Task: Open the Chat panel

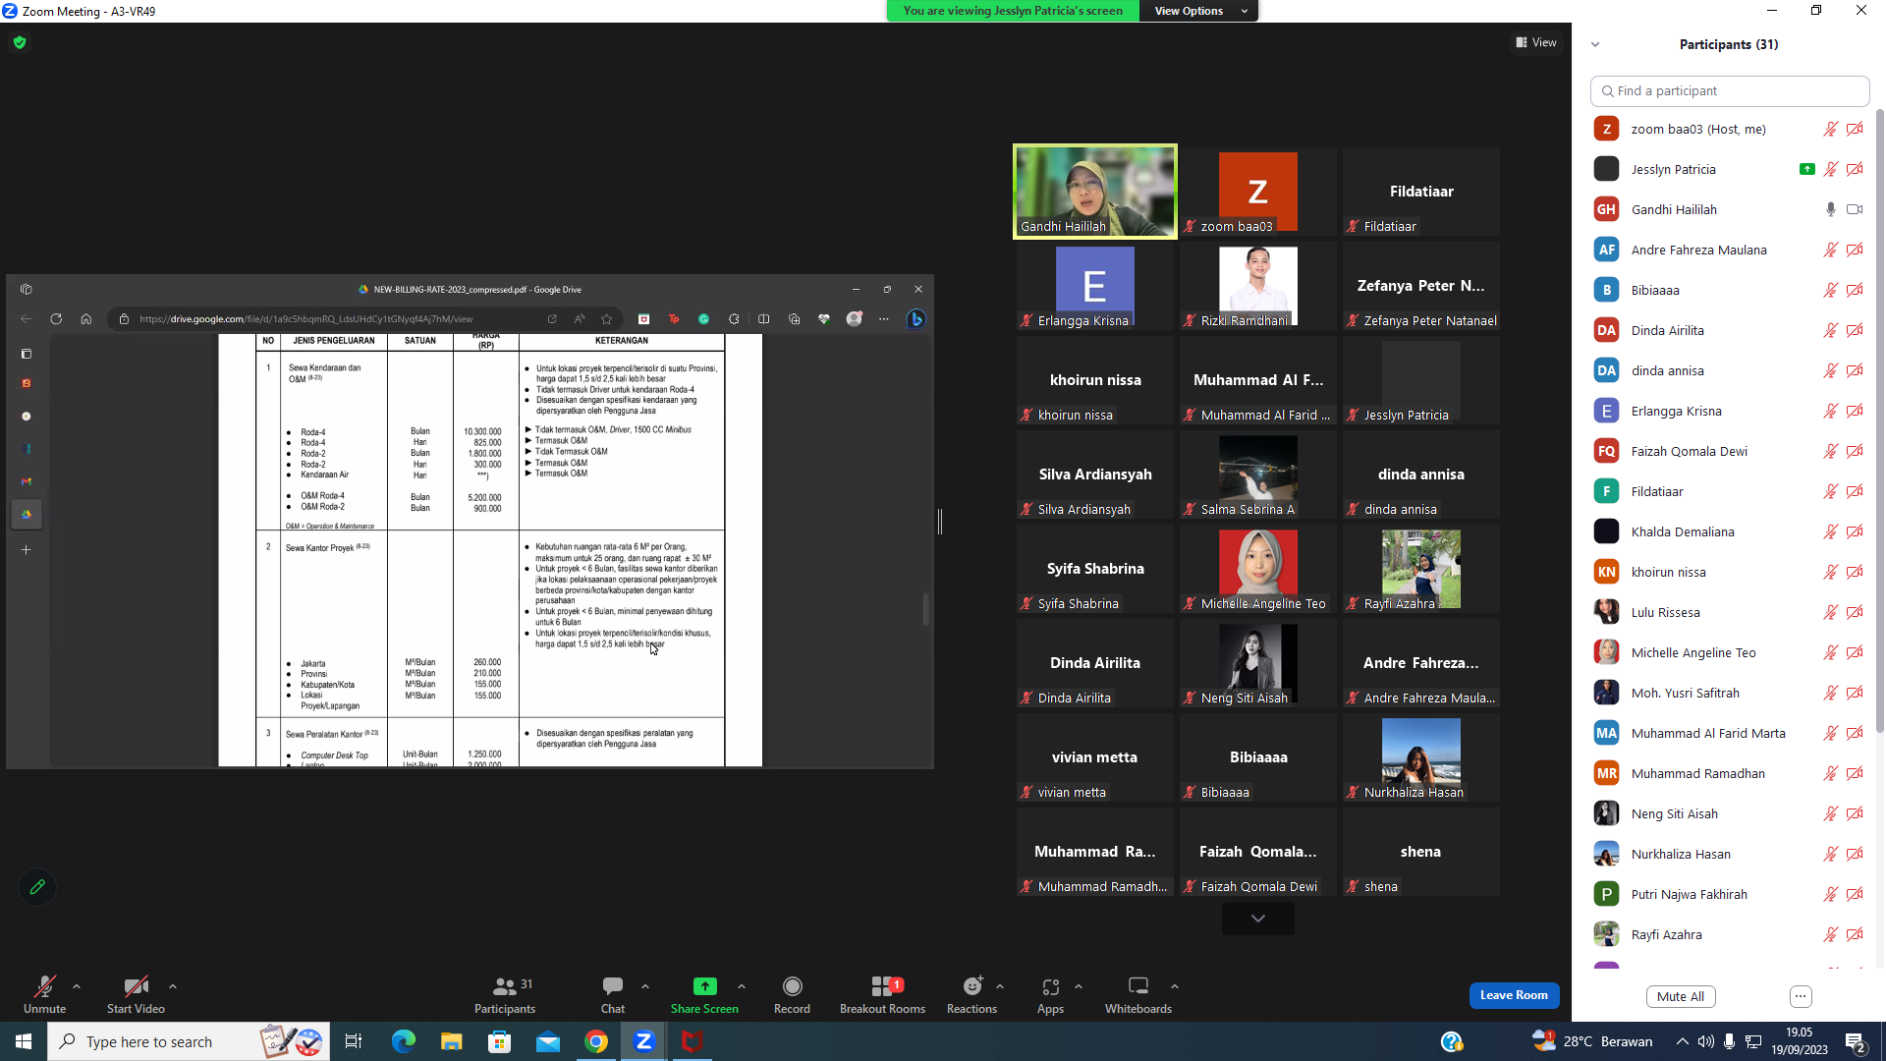Action: tap(613, 994)
